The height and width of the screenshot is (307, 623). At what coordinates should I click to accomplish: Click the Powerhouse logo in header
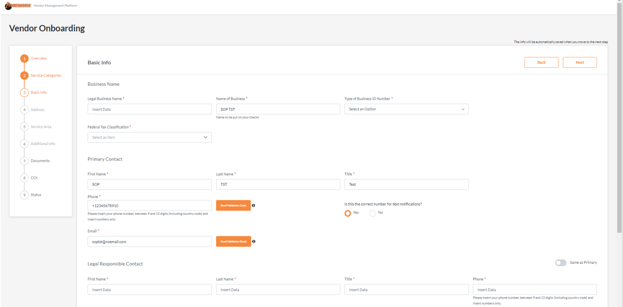coord(18,5)
